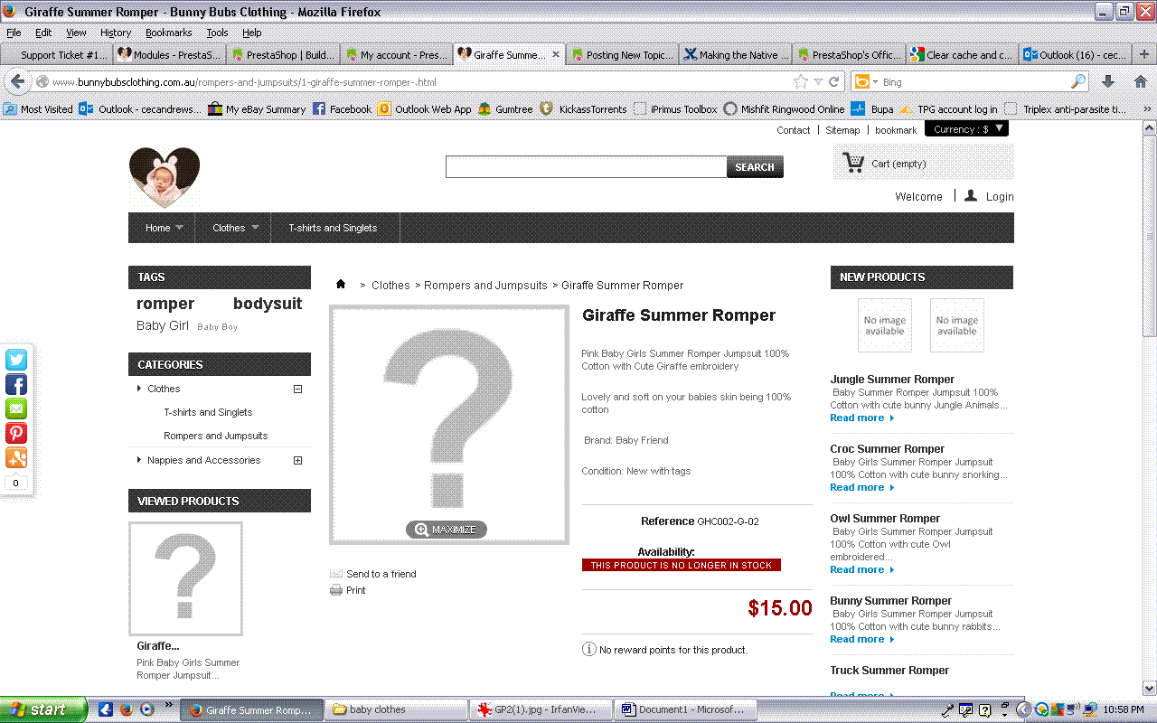Go to Firefox home page icon
Viewport: 1157px width, 723px height.
click(1141, 81)
